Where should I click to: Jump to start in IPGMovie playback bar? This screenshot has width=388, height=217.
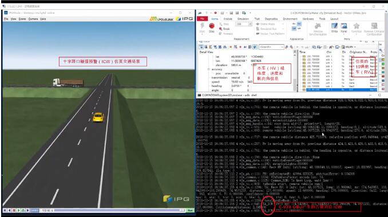pyautogui.click(x=5, y=210)
